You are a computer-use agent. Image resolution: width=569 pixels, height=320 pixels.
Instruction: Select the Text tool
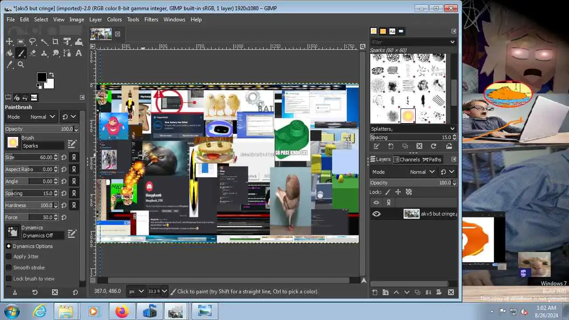pyautogui.click(x=79, y=53)
